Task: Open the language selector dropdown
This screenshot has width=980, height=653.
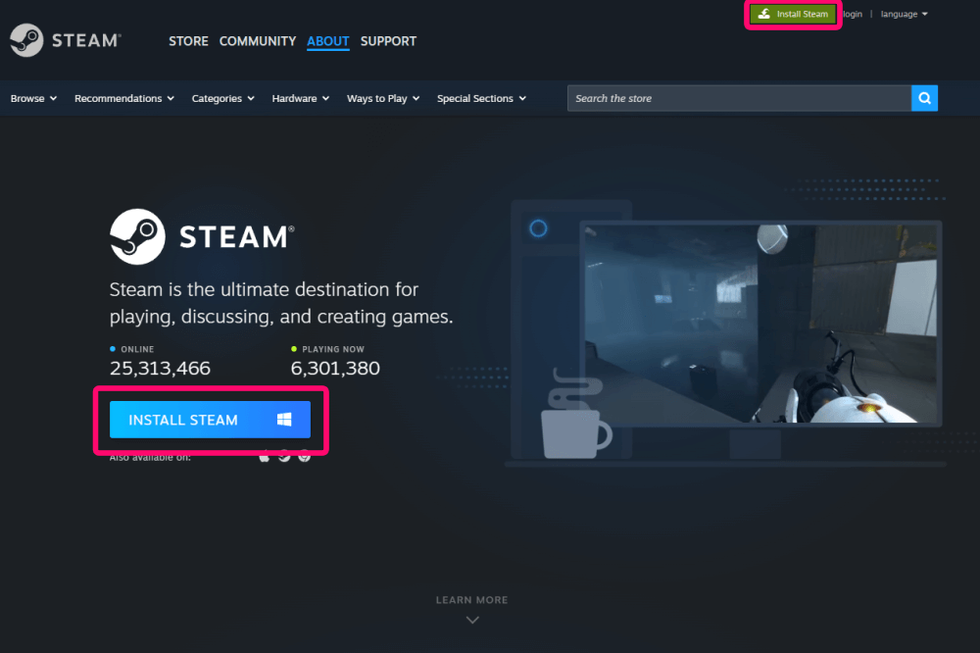Action: point(904,14)
